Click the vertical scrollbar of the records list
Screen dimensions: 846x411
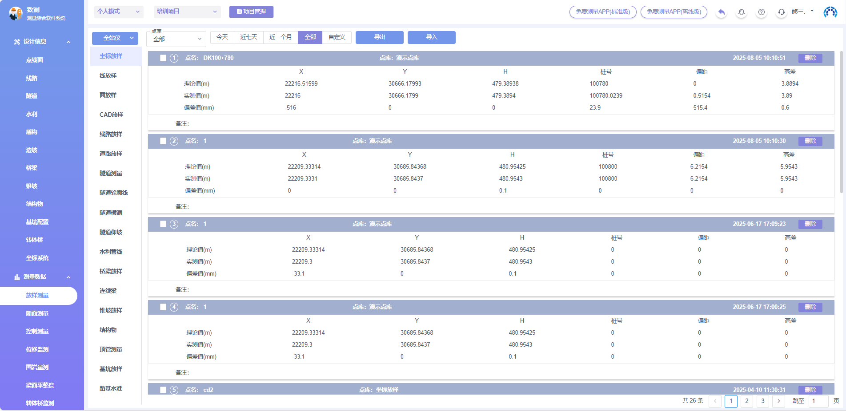pyautogui.click(x=841, y=122)
